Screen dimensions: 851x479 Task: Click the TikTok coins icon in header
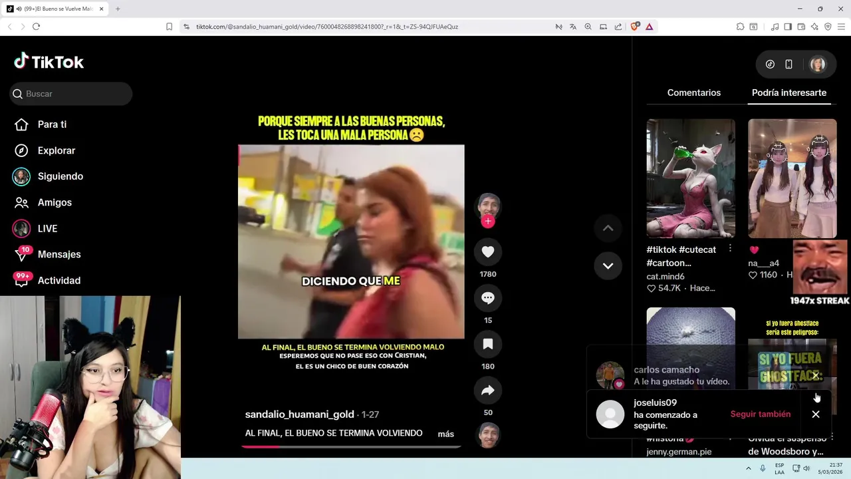[x=770, y=65]
